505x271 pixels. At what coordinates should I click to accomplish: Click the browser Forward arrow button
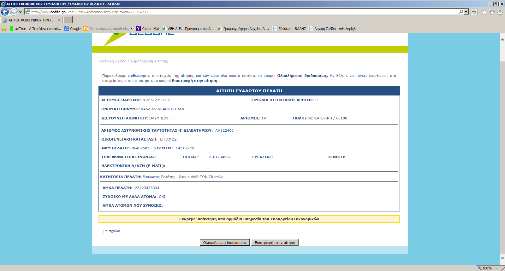pyautogui.click(x=14, y=12)
